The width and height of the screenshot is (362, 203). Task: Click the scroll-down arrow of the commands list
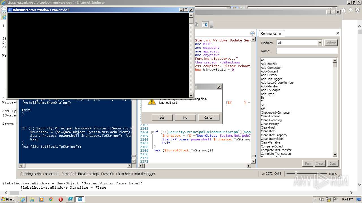335,155
